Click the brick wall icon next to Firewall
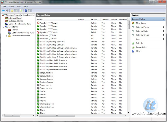167x122 pixels. 9,30
